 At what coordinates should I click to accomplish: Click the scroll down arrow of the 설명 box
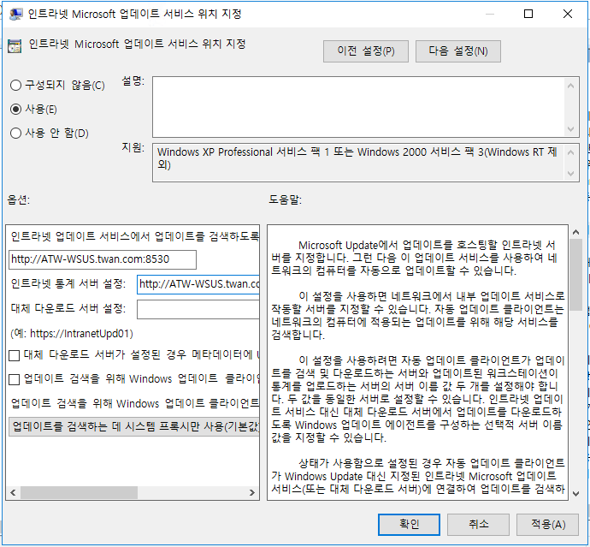[571, 129]
